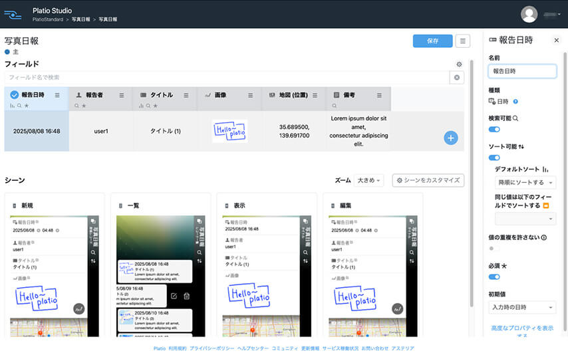Image resolution: width=568 pixels, height=355 pixels.
Task: Open the ズーム 大きめ dropdown
Action: click(x=369, y=180)
